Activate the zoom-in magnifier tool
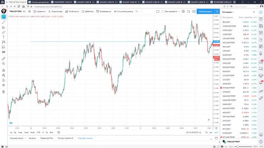The width and height of the screenshot is (264, 148). (x=4, y=64)
